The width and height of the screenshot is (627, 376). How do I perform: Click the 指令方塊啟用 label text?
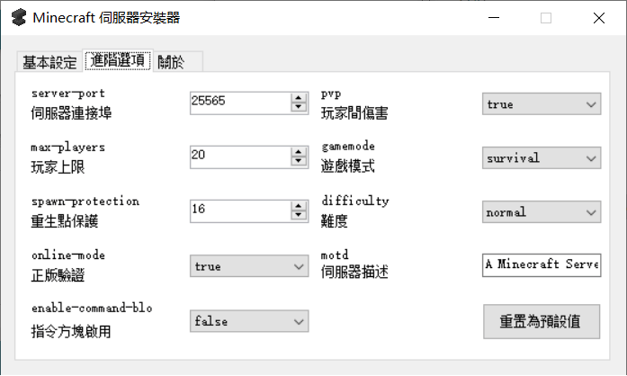pos(71,331)
